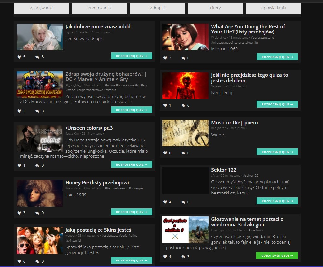Open the Litery category tab

click(215, 8)
